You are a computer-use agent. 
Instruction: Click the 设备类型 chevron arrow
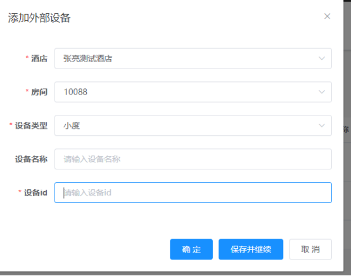coord(322,126)
